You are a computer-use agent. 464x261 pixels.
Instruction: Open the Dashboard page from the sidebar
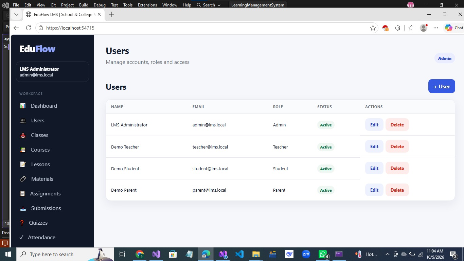click(44, 106)
